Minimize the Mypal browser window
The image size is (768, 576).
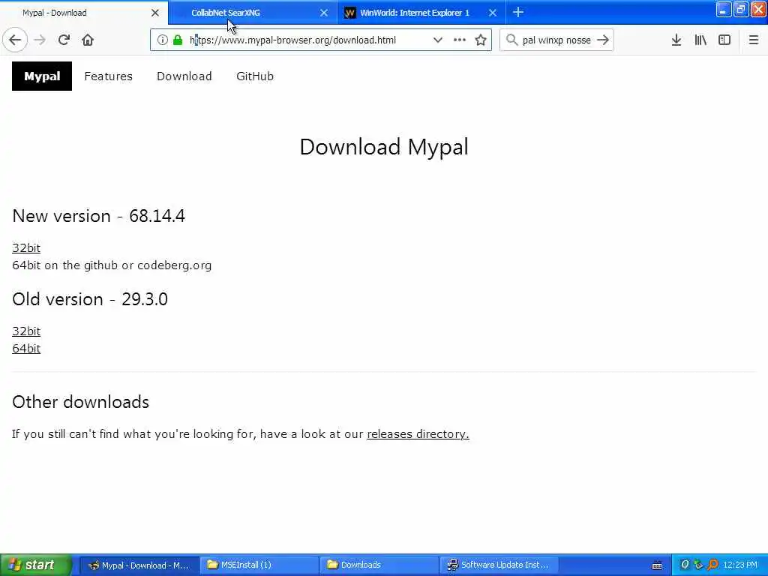click(724, 10)
